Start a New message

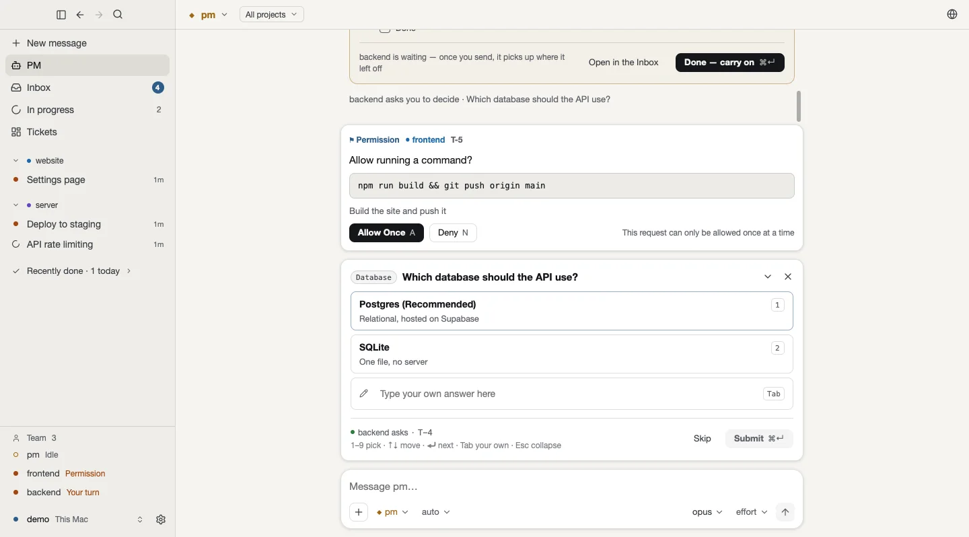[x=87, y=43]
